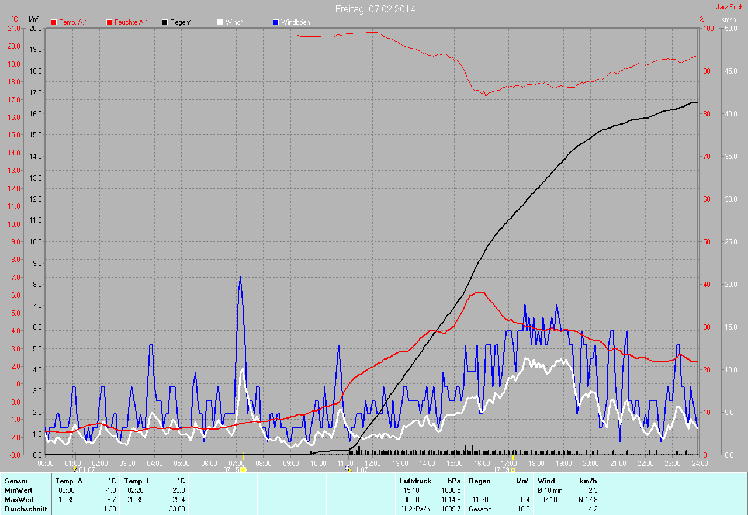The image size is (748, 515).
Task: Click the time '07:10' under Wind
Action: [549, 500]
